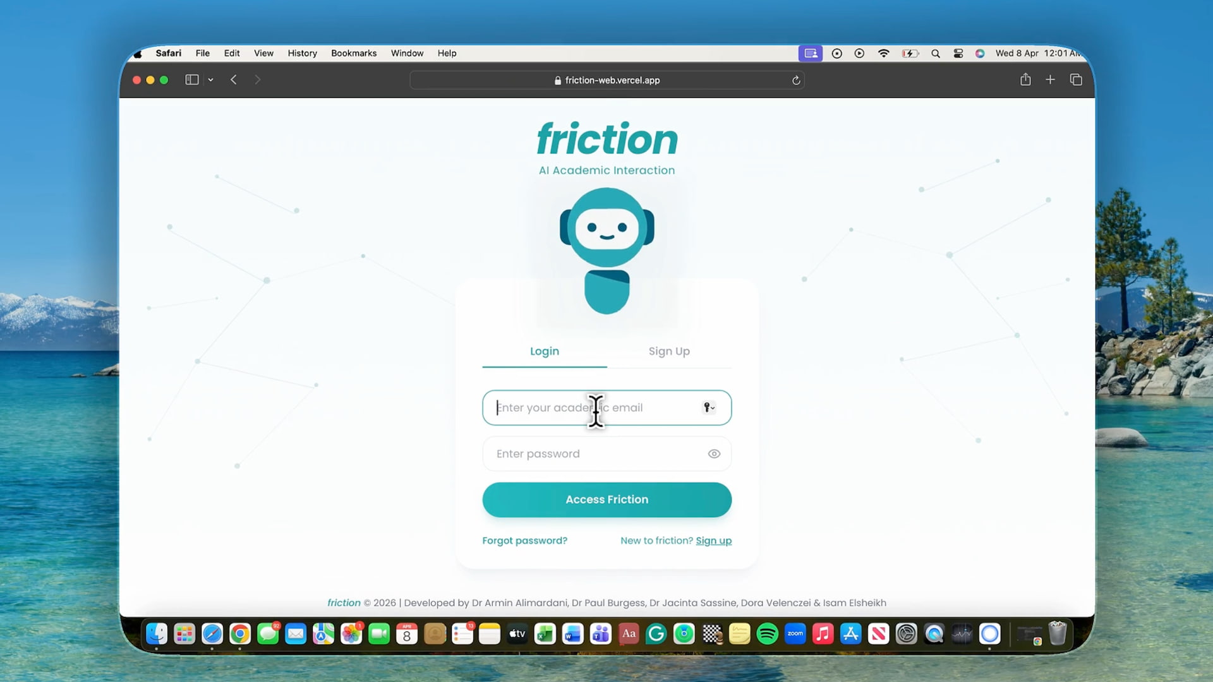The height and width of the screenshot is (682, 1213).
Task: Launch Spotify from the Dock
Action: [768, 633]
